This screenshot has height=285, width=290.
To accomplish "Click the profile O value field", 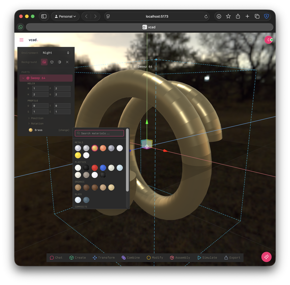I will coord(40,106).
